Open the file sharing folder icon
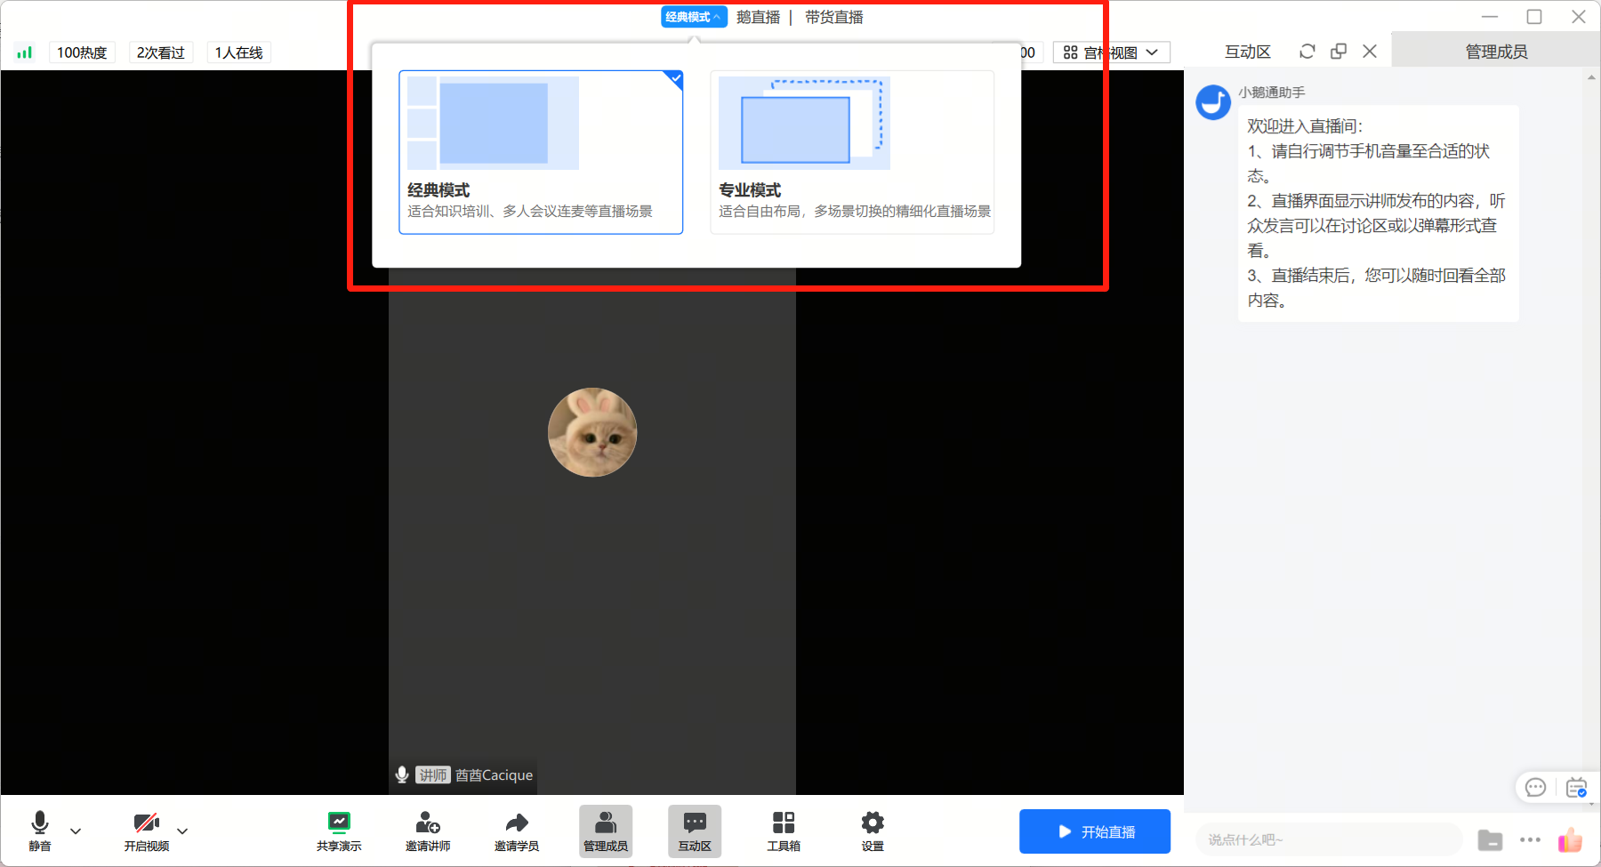 point(1491,839)
